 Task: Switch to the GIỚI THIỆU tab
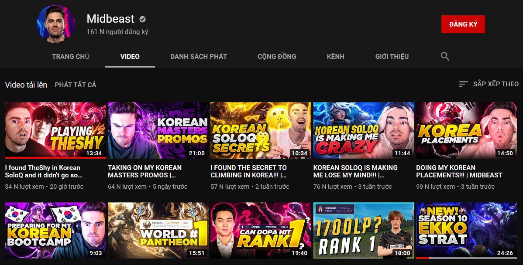[392, 57]
